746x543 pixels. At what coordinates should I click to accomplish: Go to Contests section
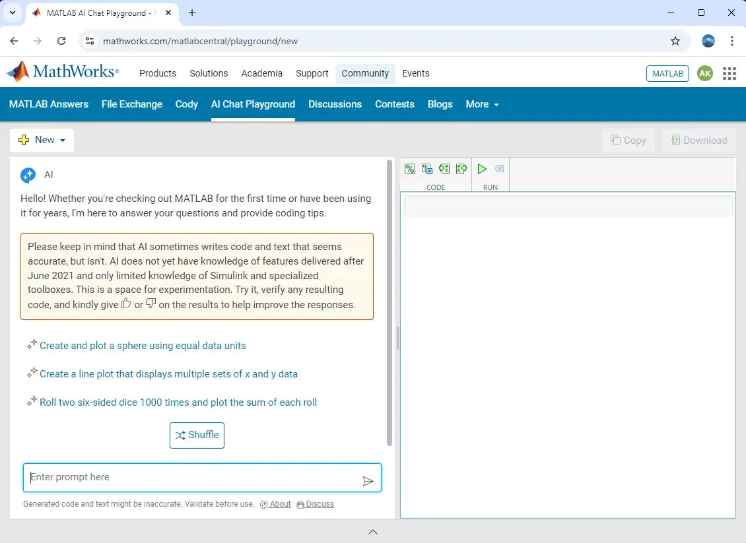(x=394, y=104)
